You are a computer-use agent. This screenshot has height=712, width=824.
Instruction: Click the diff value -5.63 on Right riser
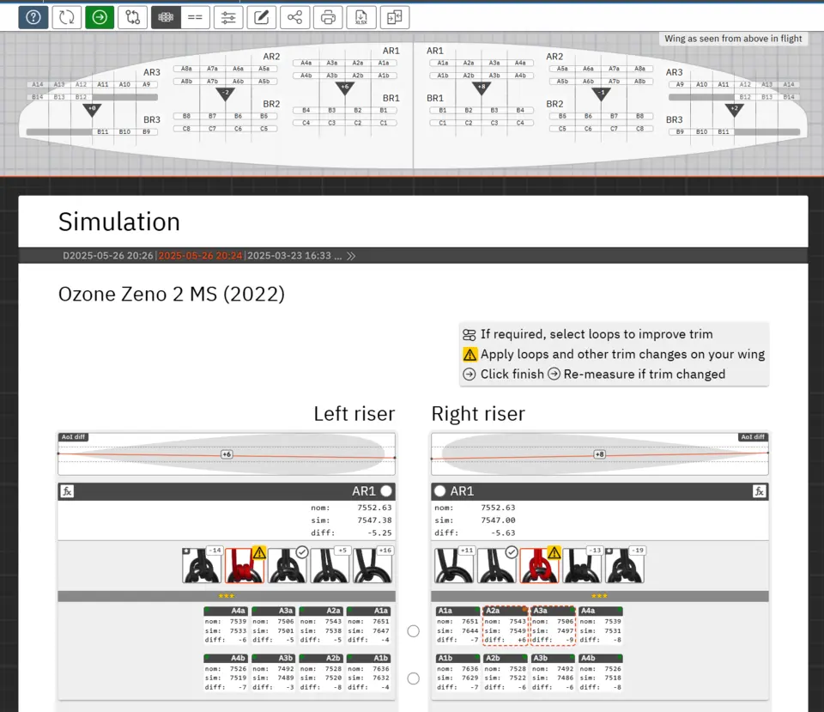503,532
